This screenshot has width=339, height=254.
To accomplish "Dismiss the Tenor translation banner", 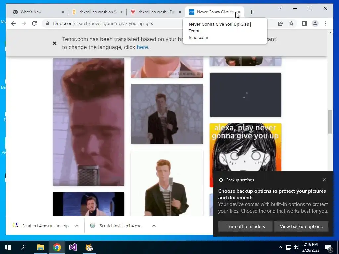I will point(55,43).
